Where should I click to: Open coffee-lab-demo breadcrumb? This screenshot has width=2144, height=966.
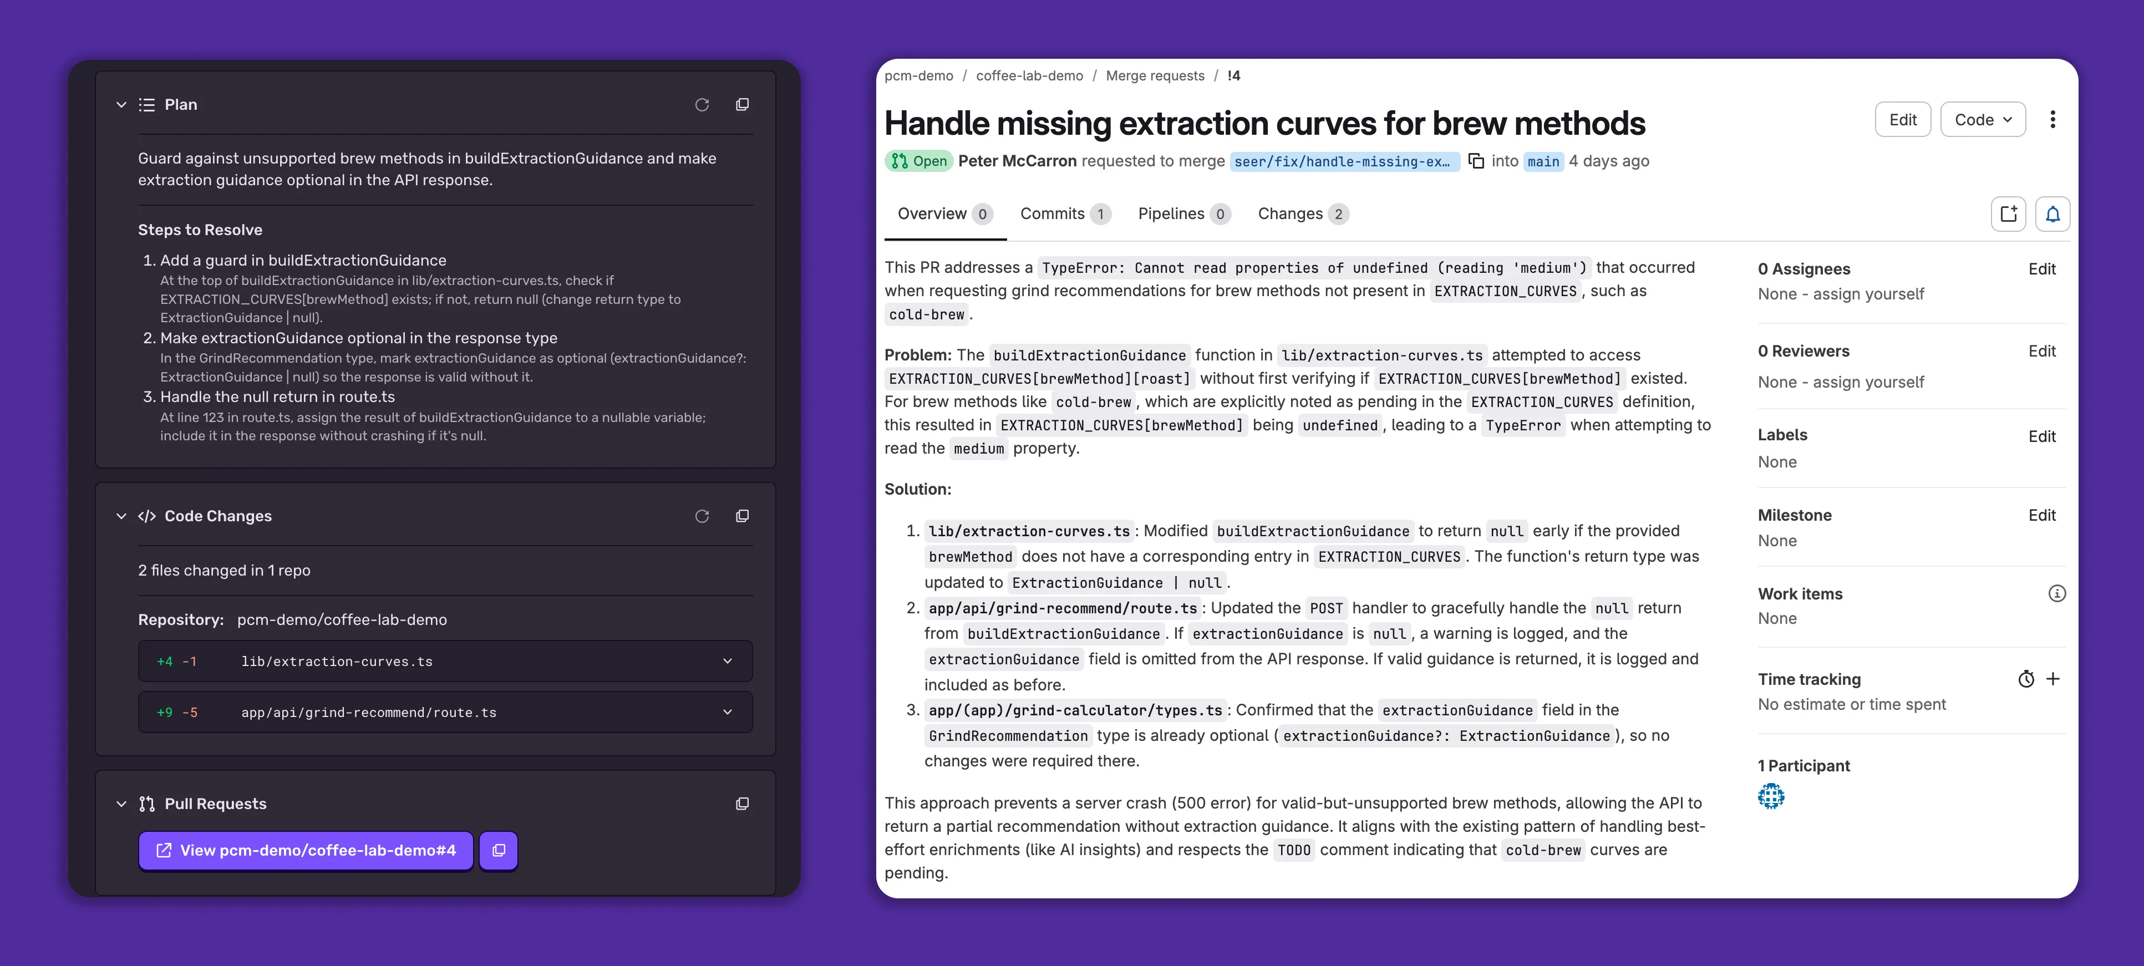(1029, 76)
